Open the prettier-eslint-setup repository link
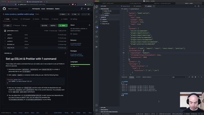This screenshot has width=204, height=115. coord(26,14)
